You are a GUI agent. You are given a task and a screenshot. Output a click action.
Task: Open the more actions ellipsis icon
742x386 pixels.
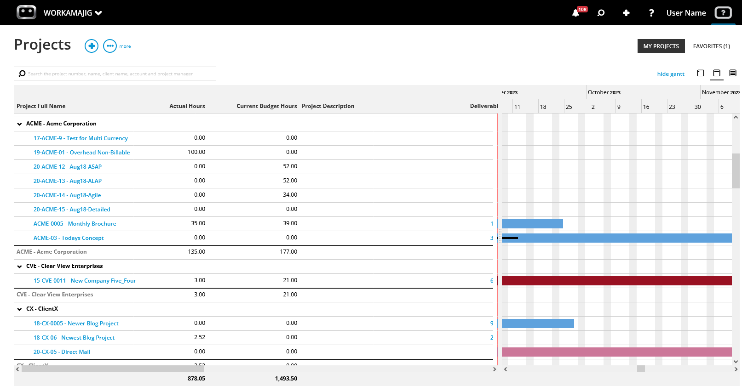[x=110, y=46]
